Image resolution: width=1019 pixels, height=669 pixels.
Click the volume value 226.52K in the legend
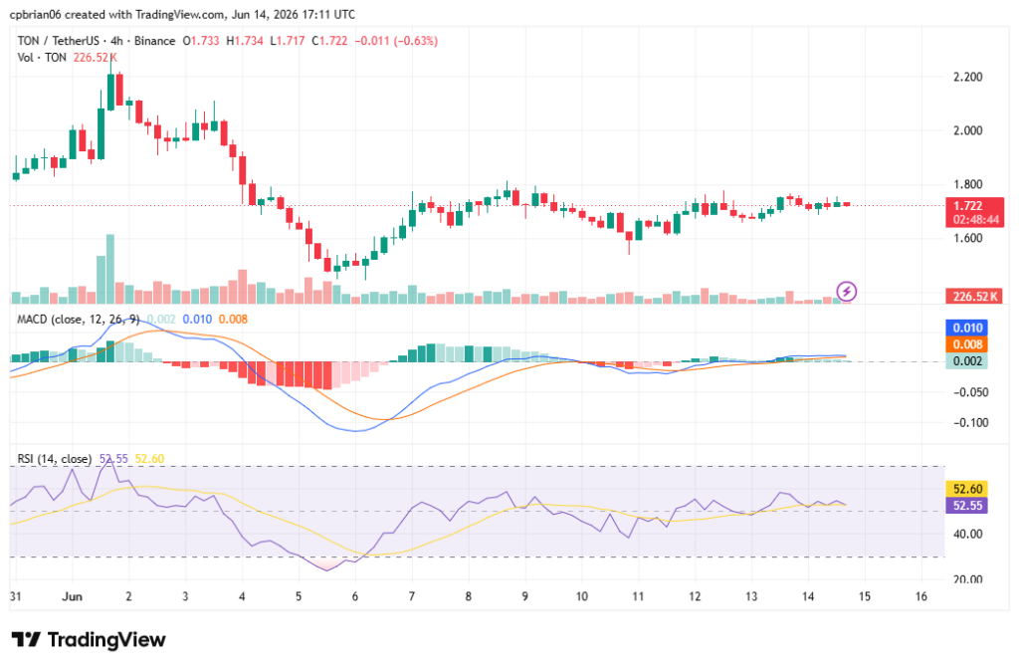point(95,58)
